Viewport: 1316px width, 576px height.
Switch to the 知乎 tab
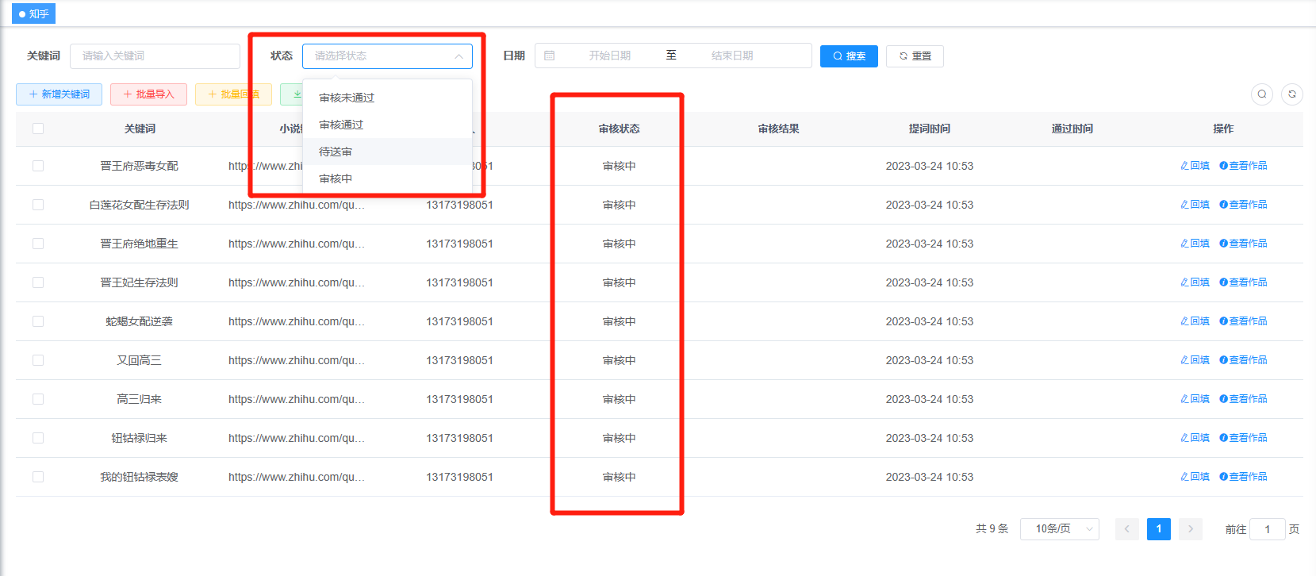[x=33, y=13]
